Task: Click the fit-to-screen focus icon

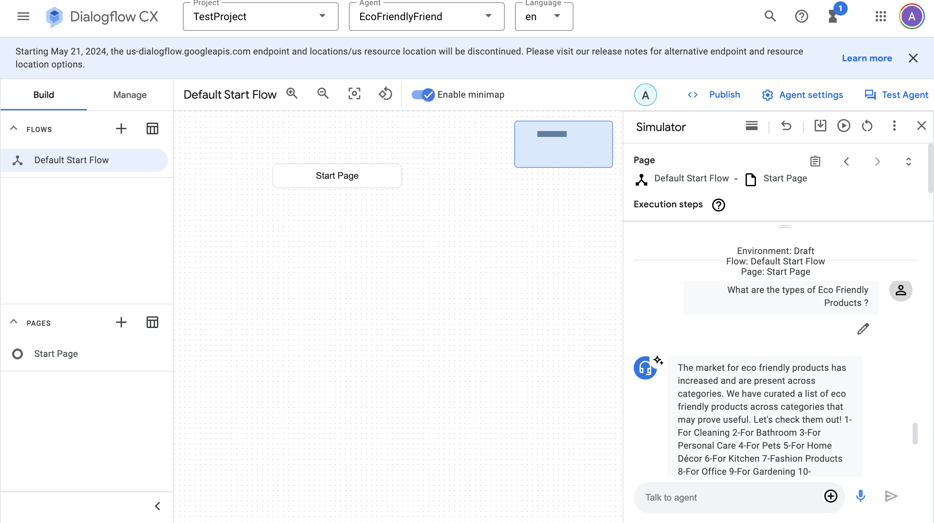Action: (354, 94)
